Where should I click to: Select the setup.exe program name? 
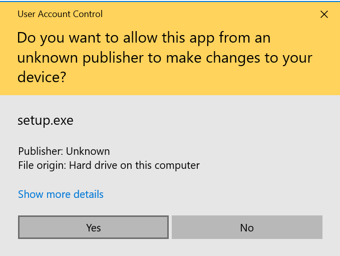[46, 121]
